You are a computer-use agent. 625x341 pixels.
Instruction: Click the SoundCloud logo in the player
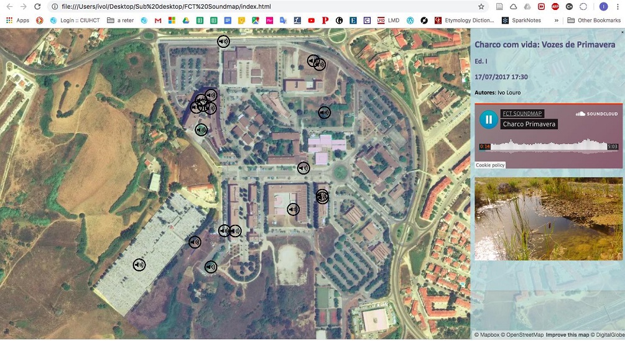click(596, 114)
